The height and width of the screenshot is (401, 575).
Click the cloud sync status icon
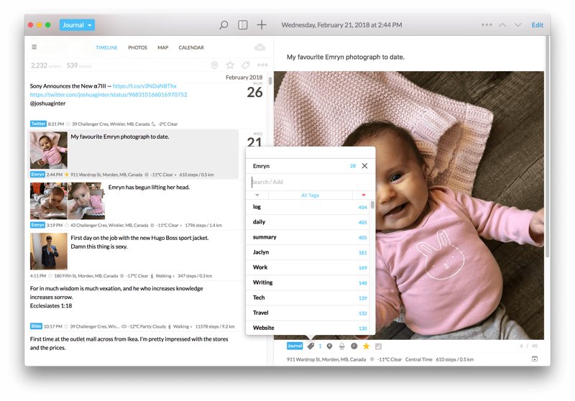click(x=259, y=47)
